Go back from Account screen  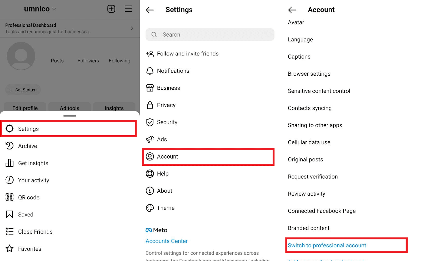(292, 10)
